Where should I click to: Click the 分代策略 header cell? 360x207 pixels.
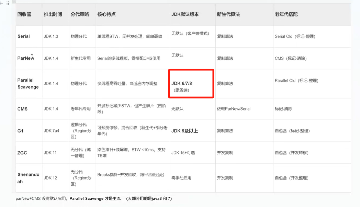coord(80,14)
